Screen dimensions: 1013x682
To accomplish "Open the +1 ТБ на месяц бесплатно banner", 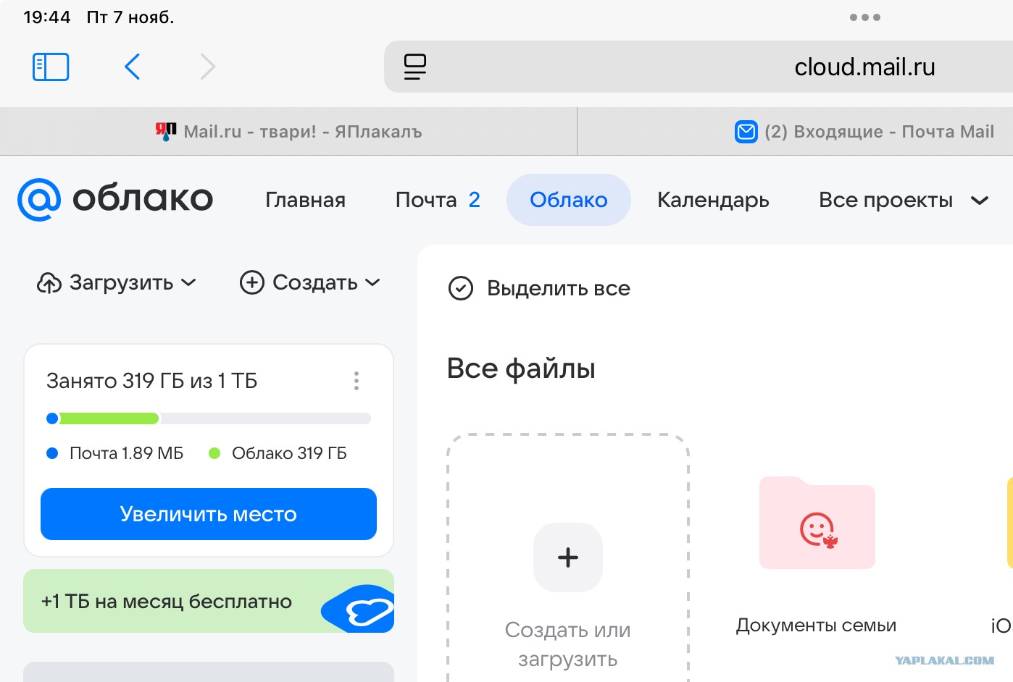I will 209,601.
